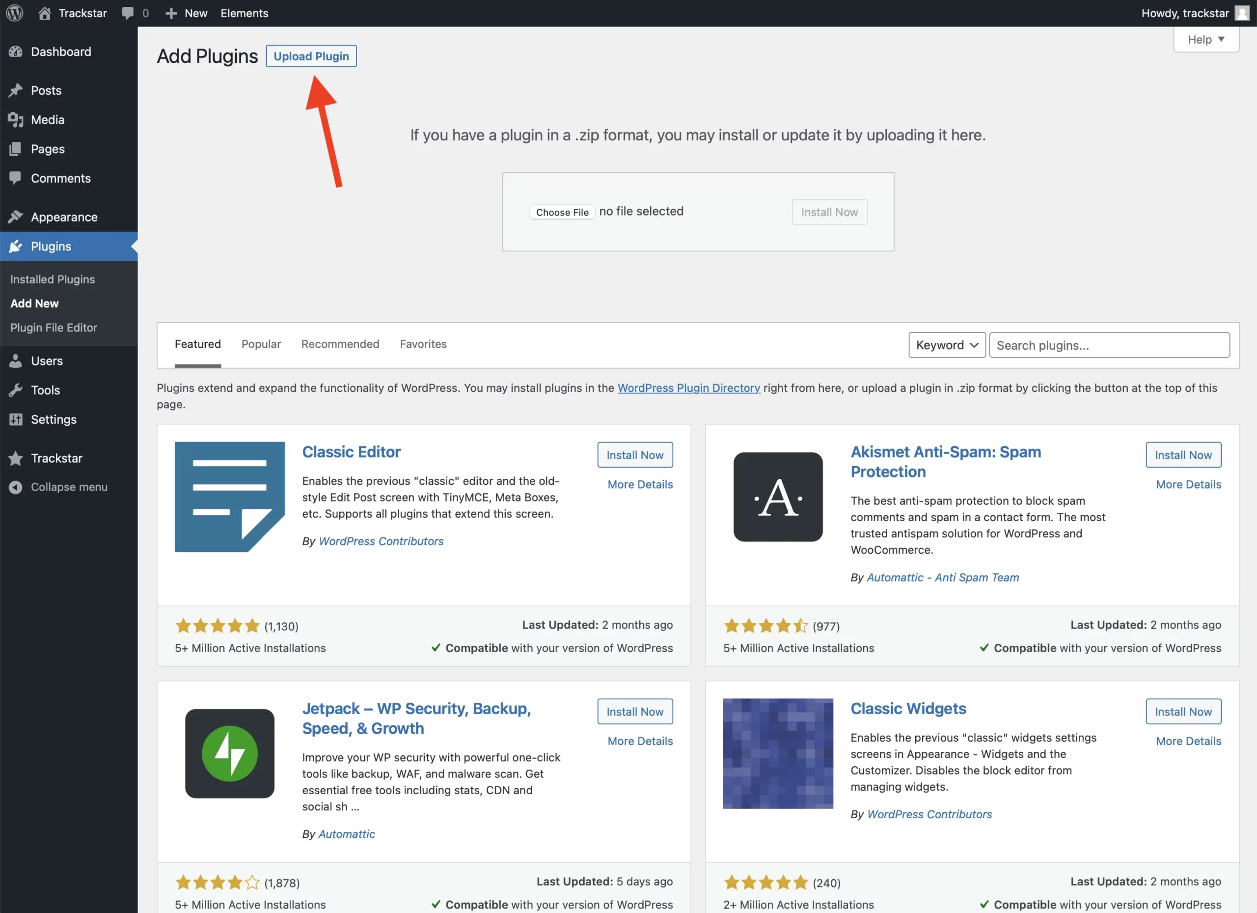The height and width of the screenshot is (913, 1257).
Task: Click the Users person icon
Action: pos(16,361)
